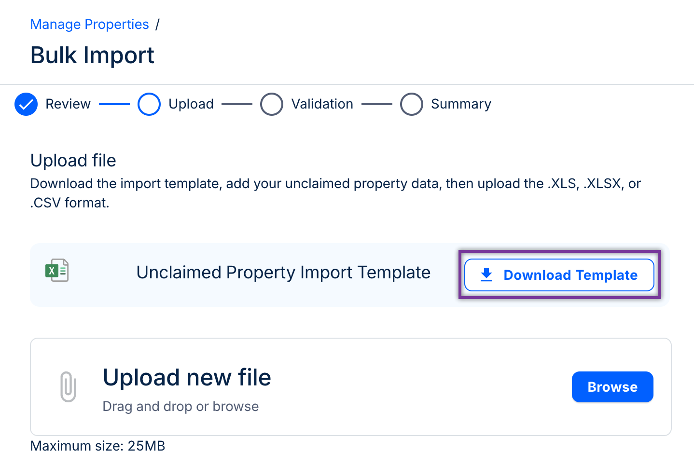The height and width of the screenshot is (466, 694).
Task: Go to the Review step label
Action: point(68,104)
